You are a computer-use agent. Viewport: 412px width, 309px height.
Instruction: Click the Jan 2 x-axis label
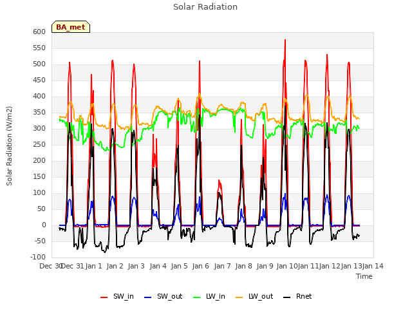[115, 266]
